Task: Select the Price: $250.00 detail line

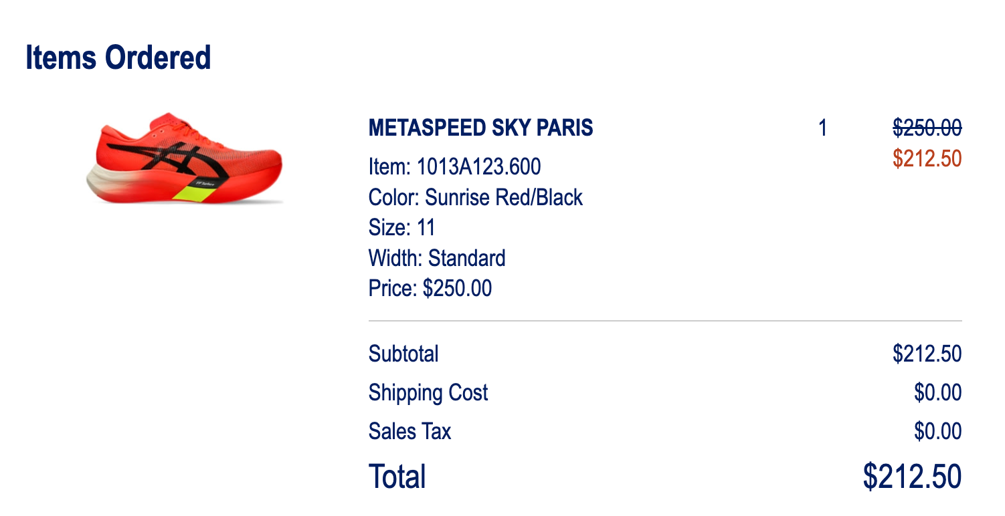Action: 430,288
